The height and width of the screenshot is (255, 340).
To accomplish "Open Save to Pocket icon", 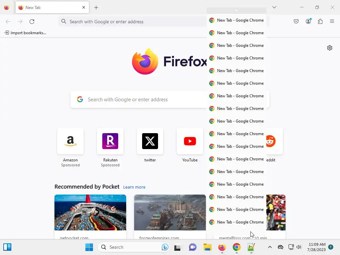I will [296, 21].
